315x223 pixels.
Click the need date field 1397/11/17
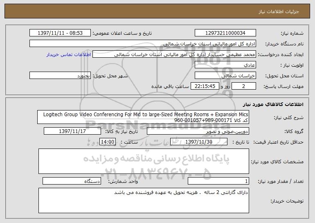point(72,131)
